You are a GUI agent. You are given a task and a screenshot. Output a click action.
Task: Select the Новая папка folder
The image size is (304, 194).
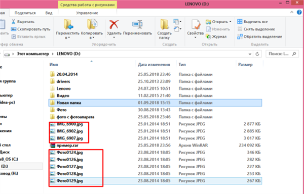[155, 103]
